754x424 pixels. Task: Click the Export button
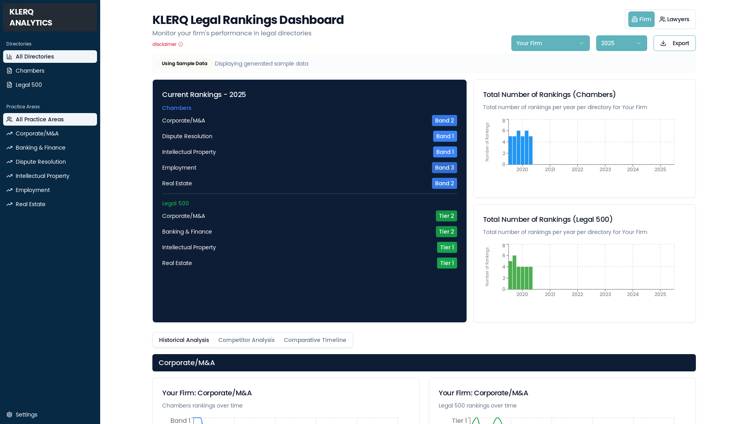tap(674, 43)
